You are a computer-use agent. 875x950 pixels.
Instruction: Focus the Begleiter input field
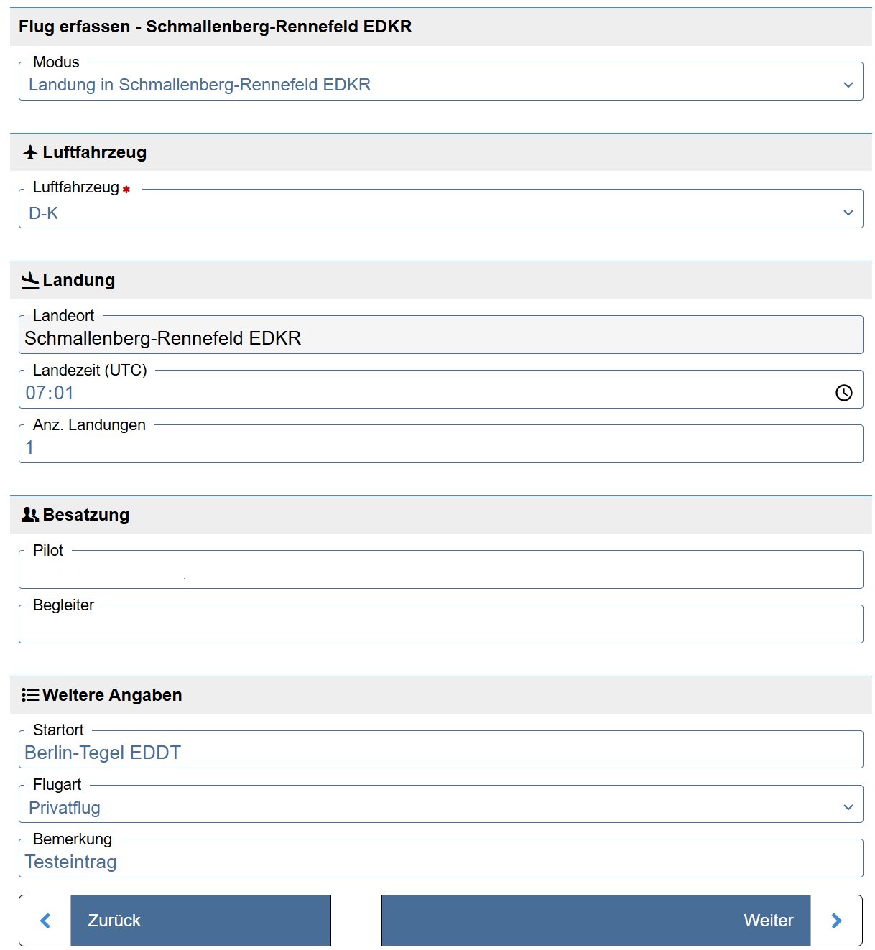pos(440,627)
